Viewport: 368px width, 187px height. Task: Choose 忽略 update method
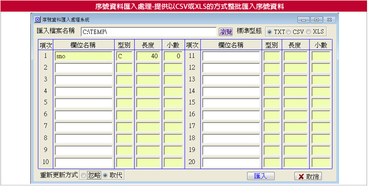point(83,176)
